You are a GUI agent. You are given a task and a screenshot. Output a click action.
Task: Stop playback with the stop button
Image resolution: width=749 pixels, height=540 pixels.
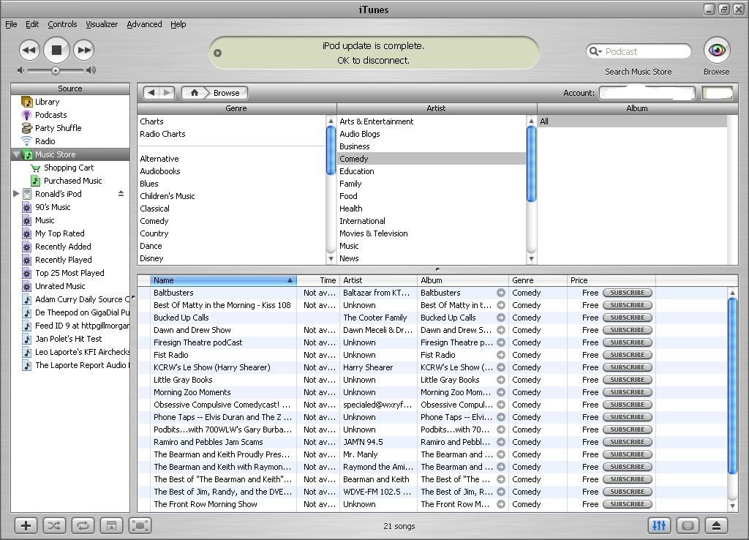point(56,50)
